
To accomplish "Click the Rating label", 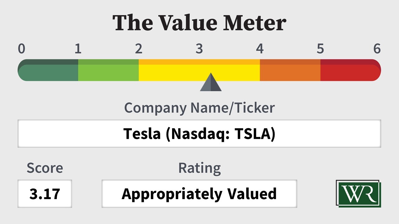I will (199, 168).
